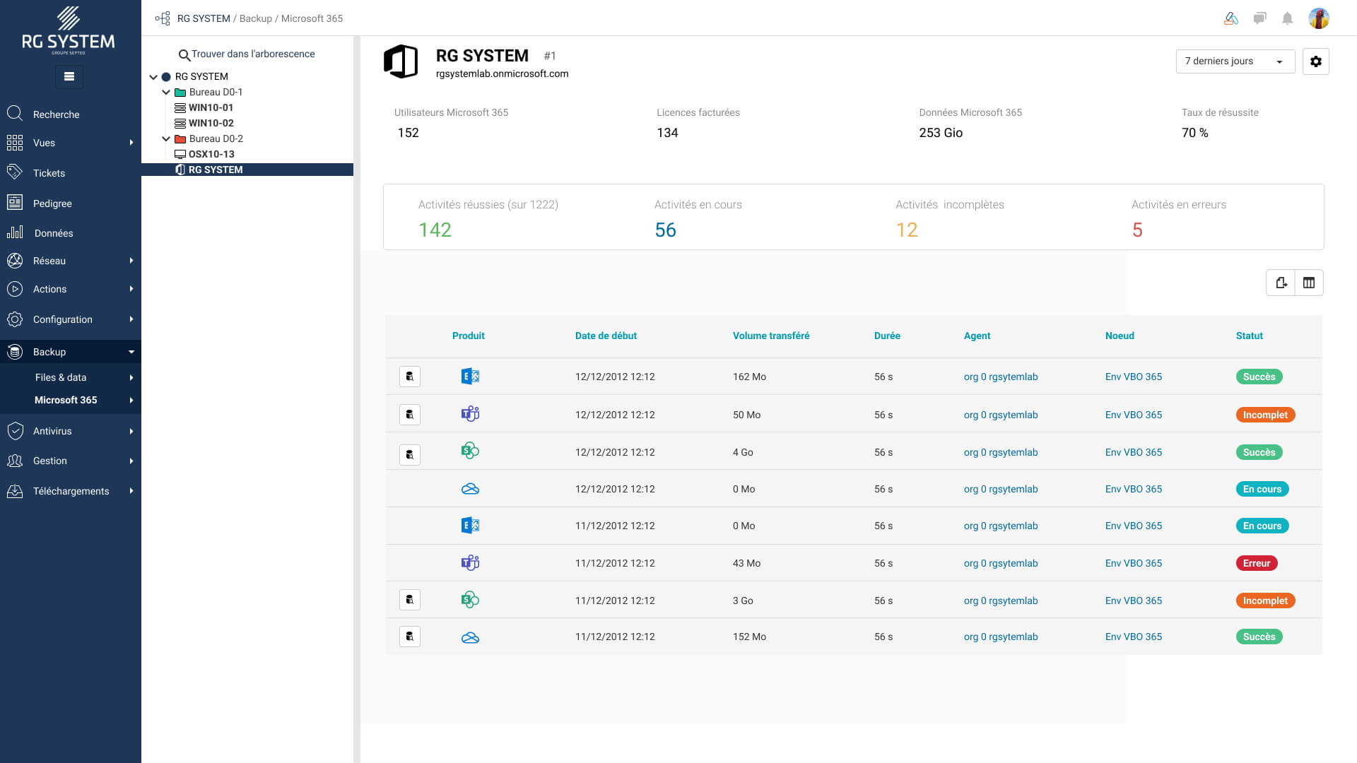Viewport: 1357px width, 763px height.
Task: Select WIN10-02 in the tree
Action: pos(211,123)
